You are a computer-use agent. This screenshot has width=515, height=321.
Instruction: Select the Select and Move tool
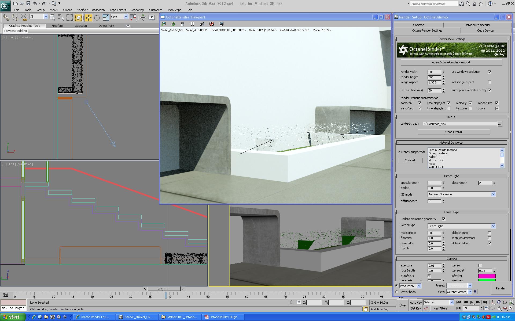(x=88, y=18)
